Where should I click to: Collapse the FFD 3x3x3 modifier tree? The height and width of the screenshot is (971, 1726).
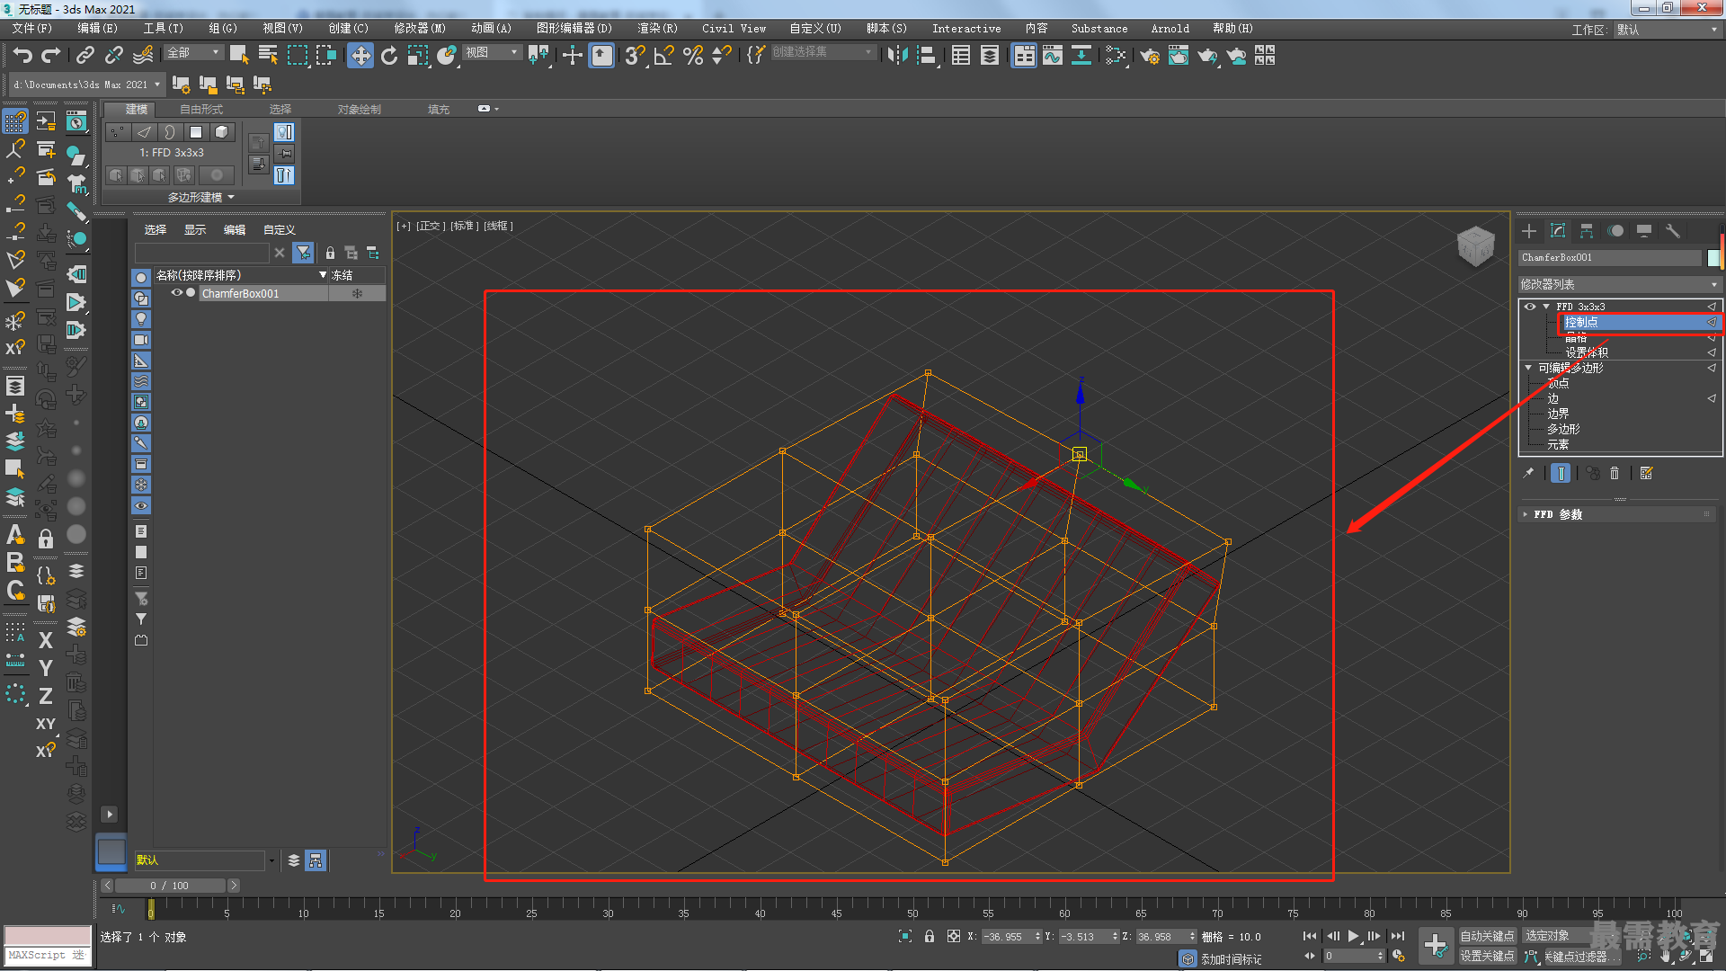pyautogui.click(x=1546, y=307)
